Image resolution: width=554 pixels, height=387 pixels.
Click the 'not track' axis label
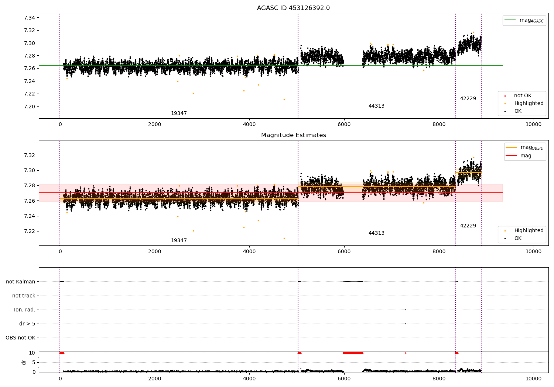24,296
